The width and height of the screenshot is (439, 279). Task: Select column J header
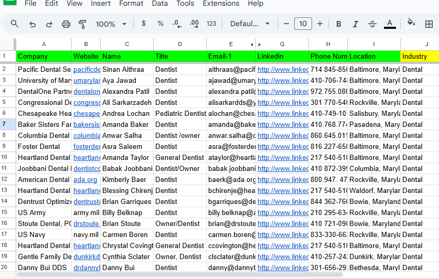pos(420,44)
